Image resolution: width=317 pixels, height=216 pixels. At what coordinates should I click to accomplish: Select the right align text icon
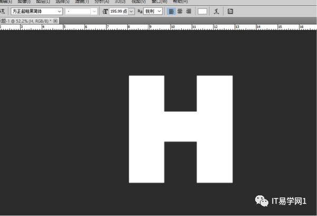pos(189,11)
